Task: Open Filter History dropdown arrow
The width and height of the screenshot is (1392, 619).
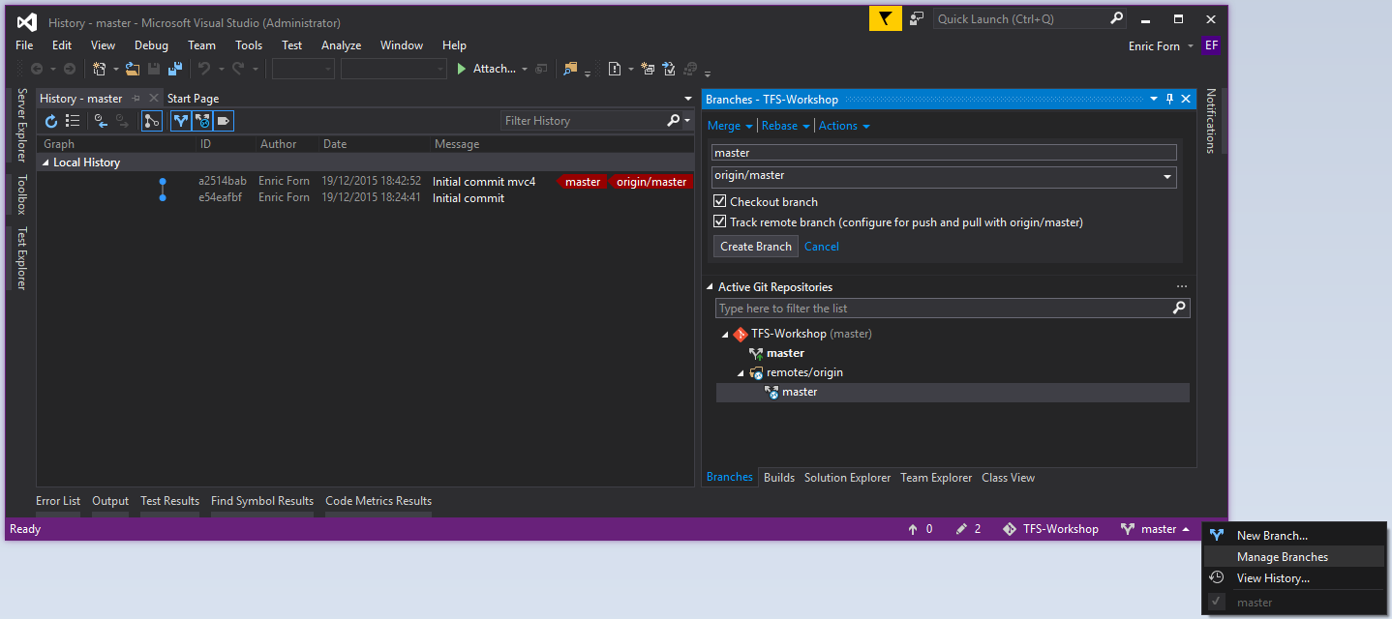Action: tap(687, 121)
